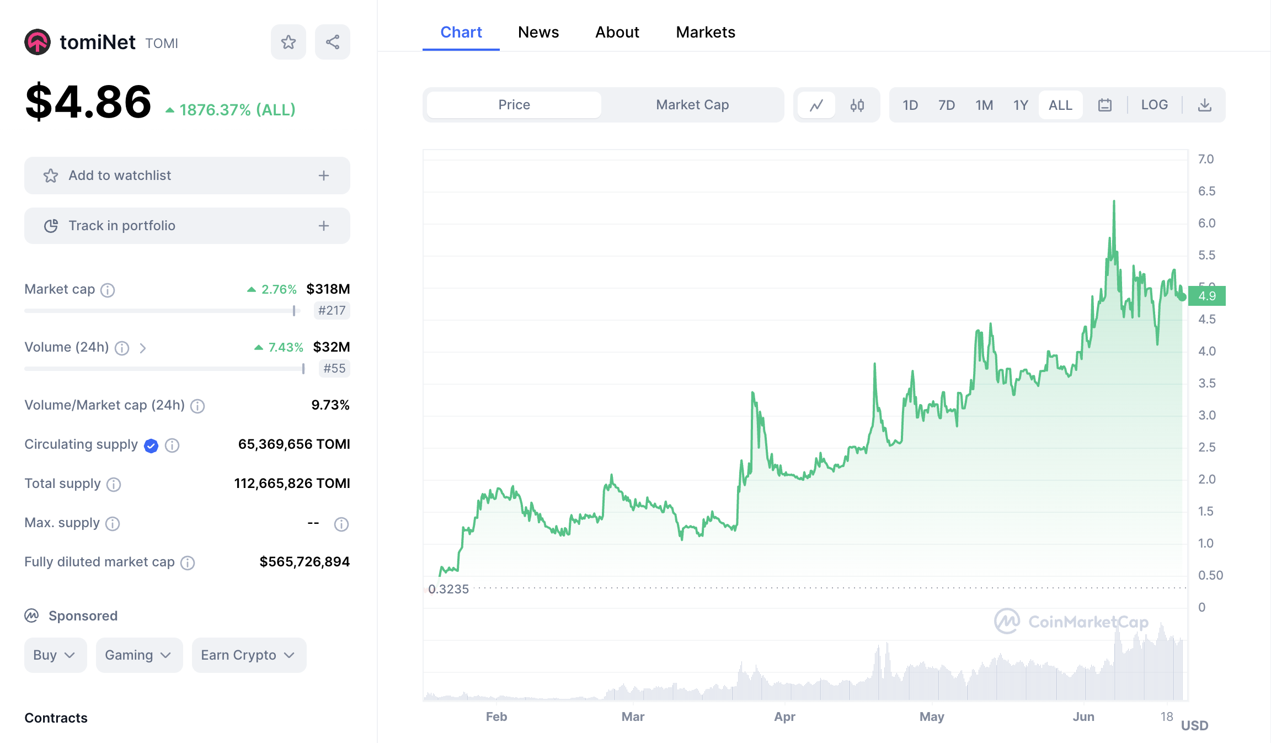Open the Gaming dropdown menu

(x=139, y=655)
